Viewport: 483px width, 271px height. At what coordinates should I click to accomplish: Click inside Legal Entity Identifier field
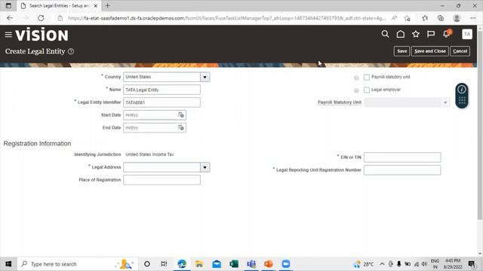162,102
